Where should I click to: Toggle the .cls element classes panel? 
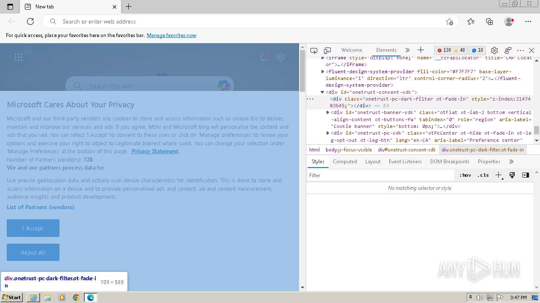point(483,175)
